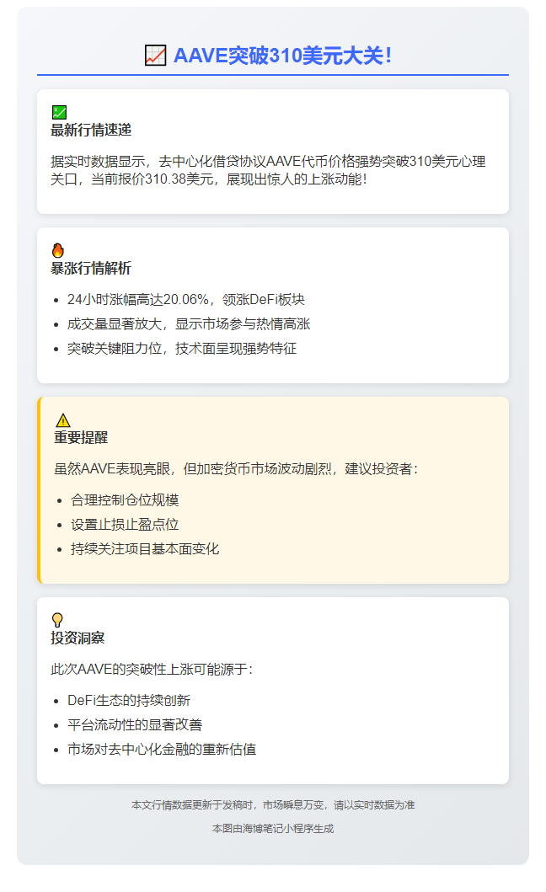Screen dimensions: 546x892
Task: Click the chart emoji icon in title
Action: 155,56
